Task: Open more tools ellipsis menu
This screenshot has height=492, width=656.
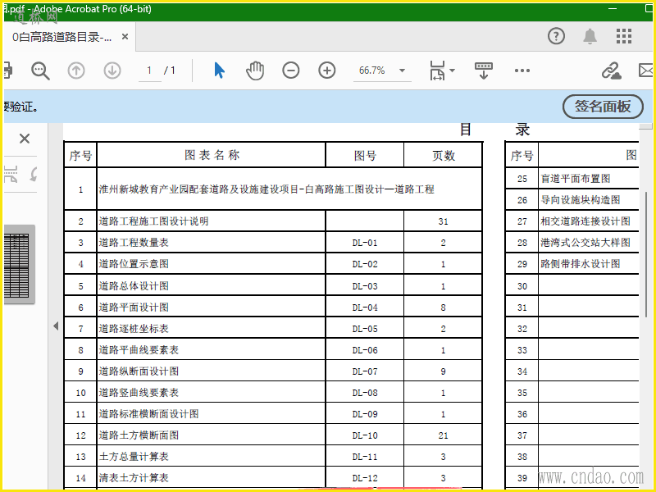Action: (x=522, y=71)
